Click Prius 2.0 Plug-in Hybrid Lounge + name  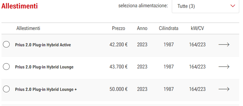coord(46,89)
